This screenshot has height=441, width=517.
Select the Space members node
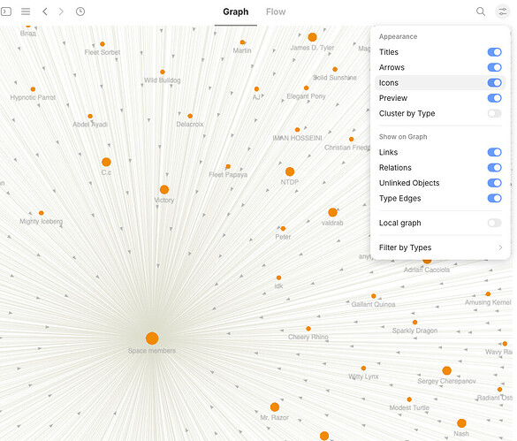tap(152, 338)
